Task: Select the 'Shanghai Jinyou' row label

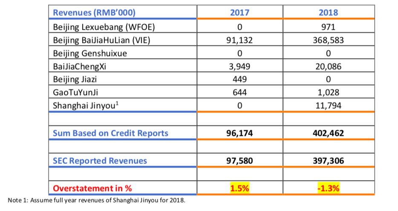Action: coord(86,105)
